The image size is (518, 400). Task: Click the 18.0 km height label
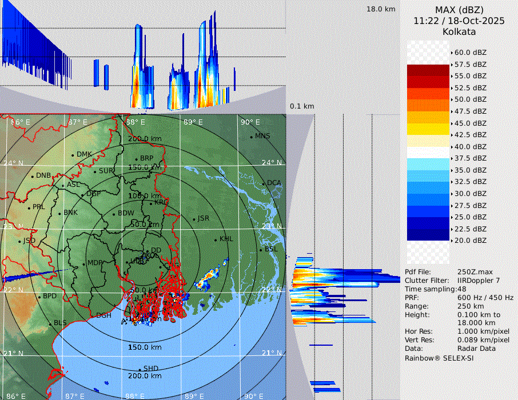pyautogui.click(x=381, y=9)
